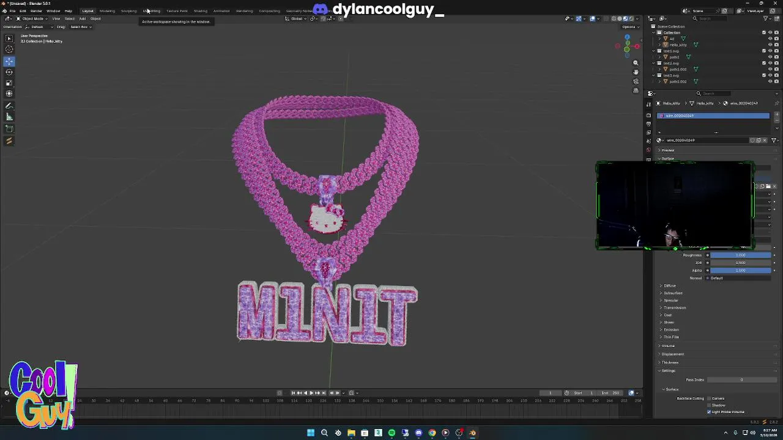Toggle visibility eye of path1 object
The height and width of the screenshot is (440, 783).
[x=770, y=57]
